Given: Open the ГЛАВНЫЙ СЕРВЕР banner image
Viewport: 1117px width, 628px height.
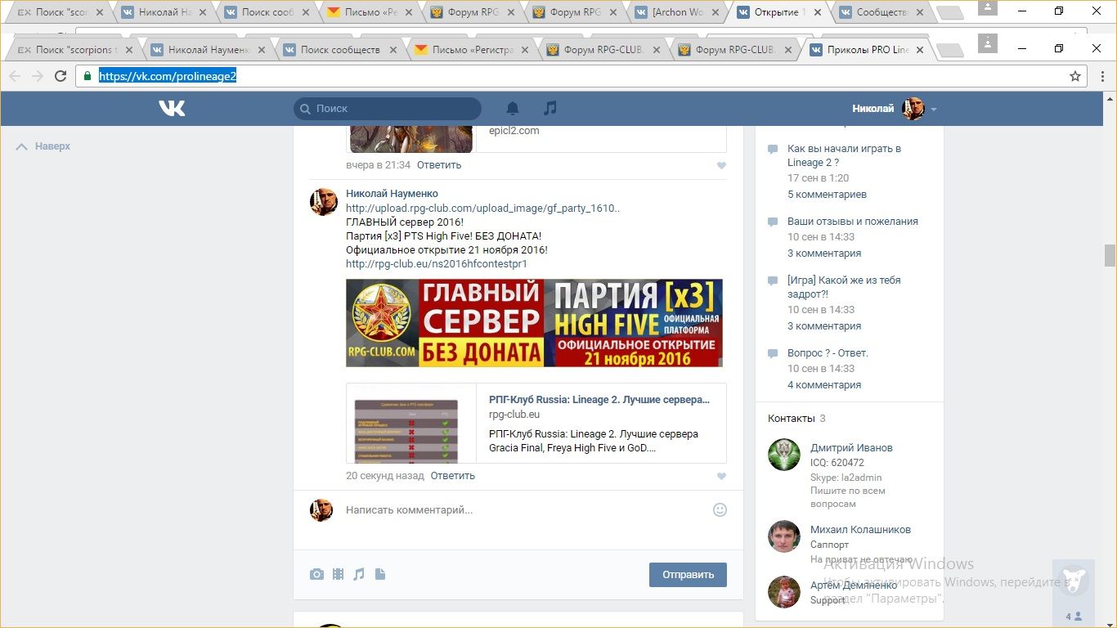Looking at the screenshot, I should click(534, 323).
